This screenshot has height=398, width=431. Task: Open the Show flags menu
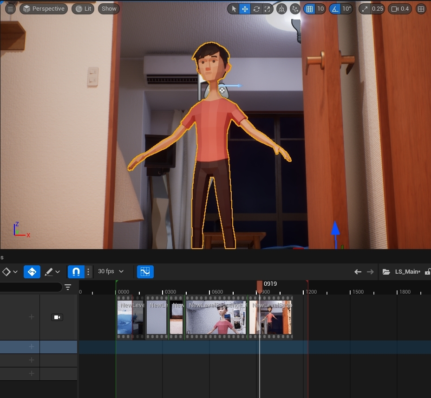109,9
